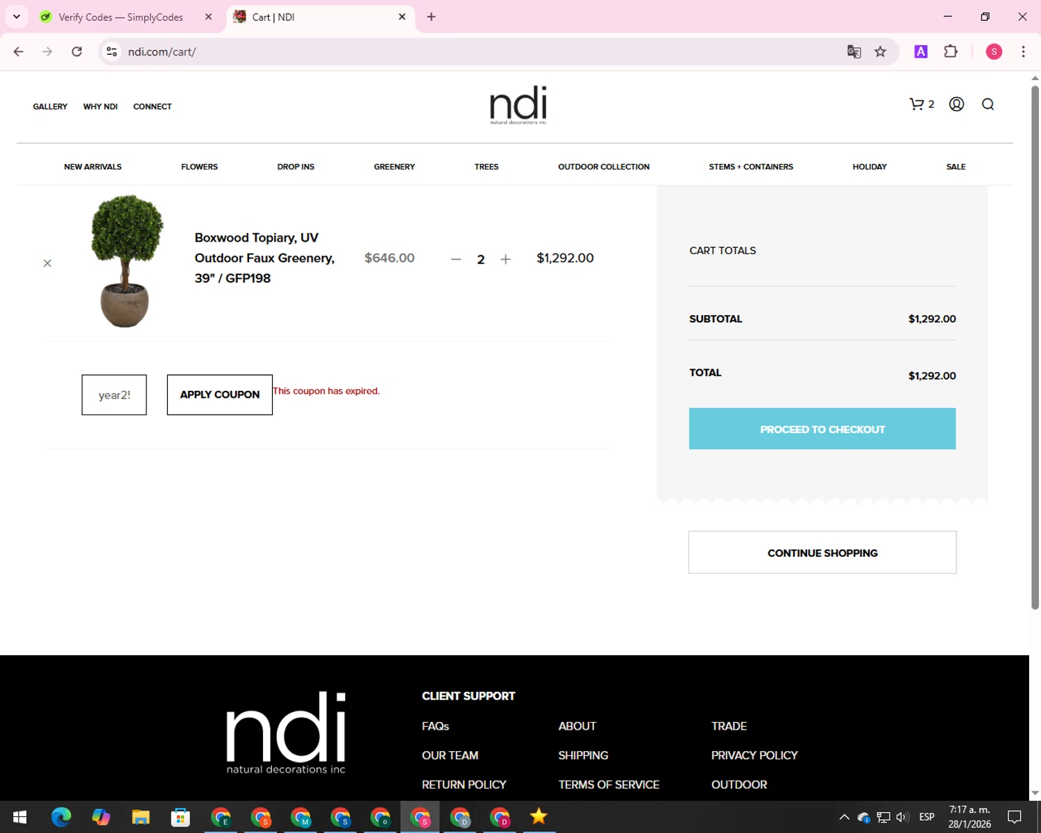The height and width of the screenshot is (833, 1041).
Task: Open the Why NDI menu item
Action: (x=100, y=106)
